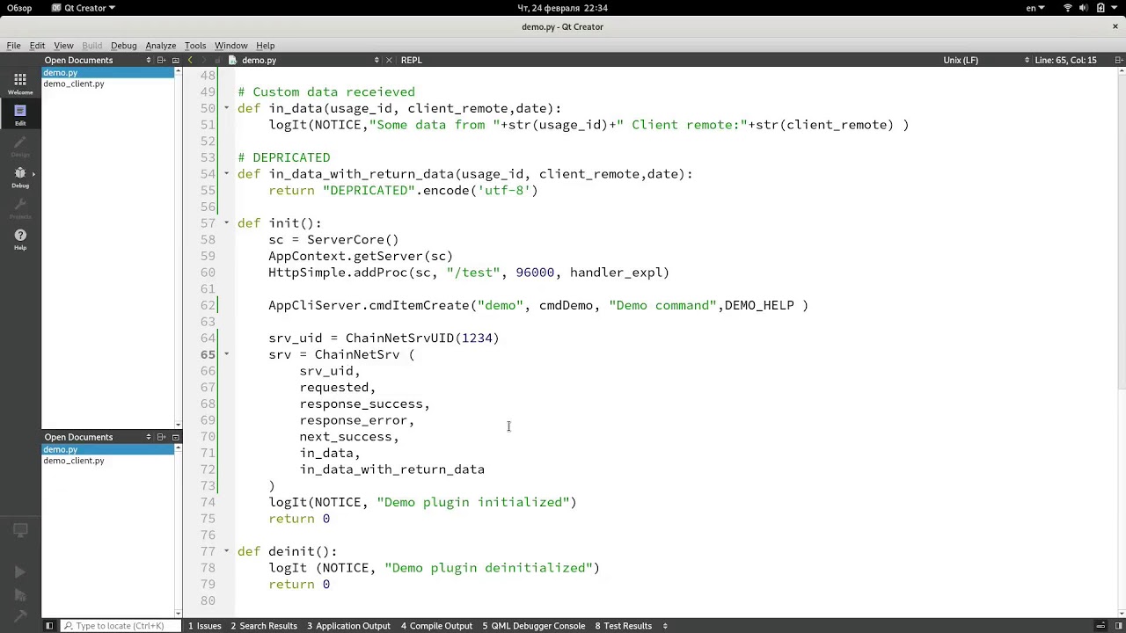Click the Обзор activities button
This screenshot has height=633, width=1126.
[19, 8]
